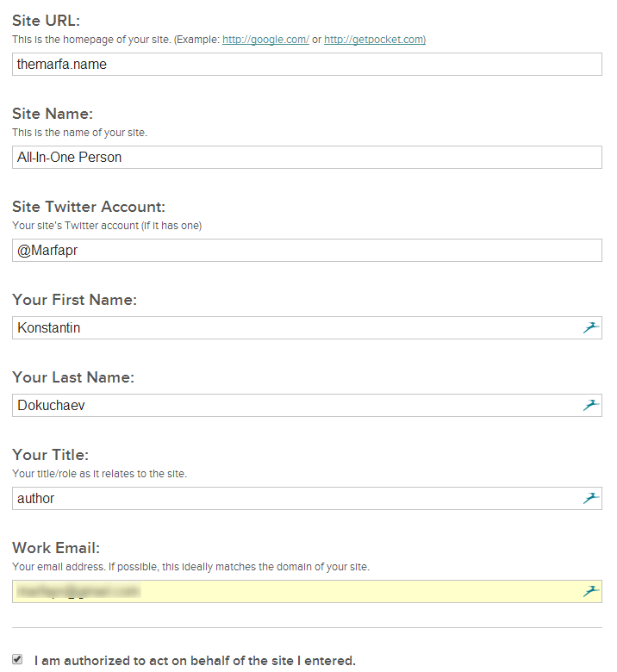This screenshot has height=672, width=617.
Task: Click the First Name field containing Konstantin
Action: tap(307, 328)
